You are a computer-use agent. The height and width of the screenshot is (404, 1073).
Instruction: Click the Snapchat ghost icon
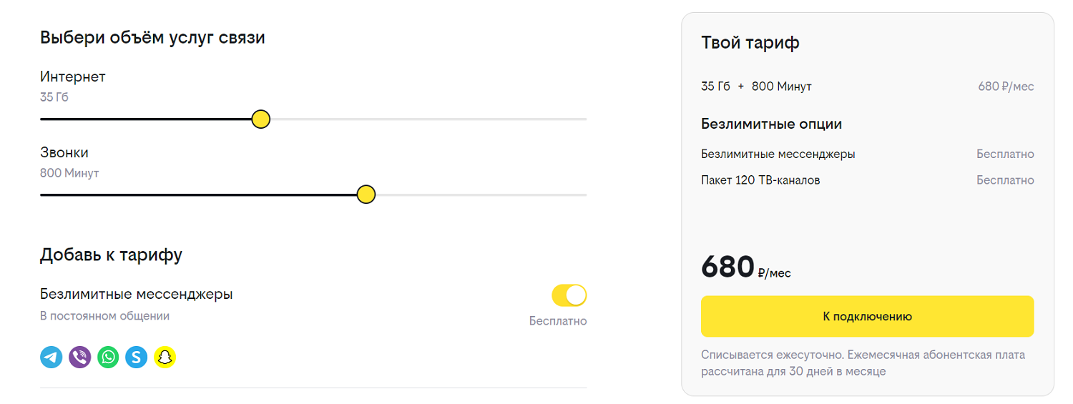coord(165,357)
